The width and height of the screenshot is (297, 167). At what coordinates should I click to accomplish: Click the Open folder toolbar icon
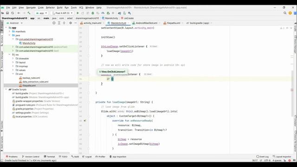coord(2,13)
